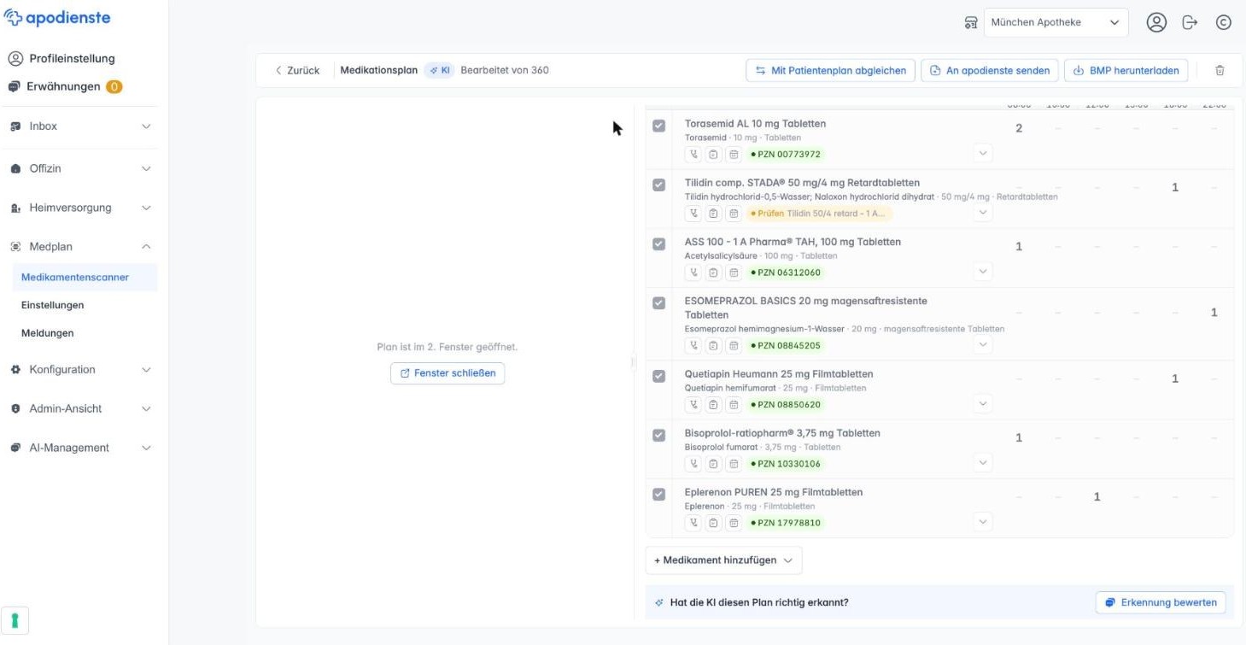Viewport: 1246px width, 645px height.
Task: Open the calendar icon for ASS 100
Action: tap(734, 273)
